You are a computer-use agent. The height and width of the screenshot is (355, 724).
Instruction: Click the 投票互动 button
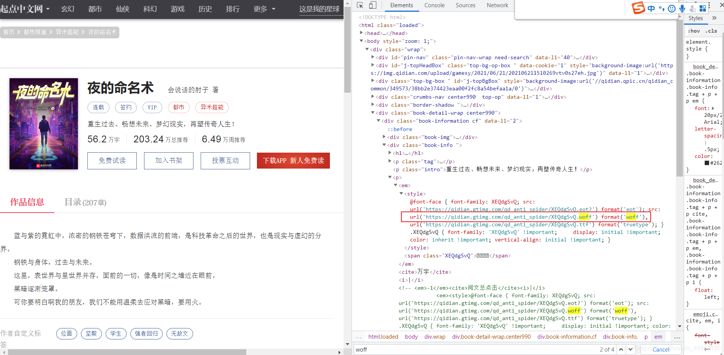point(225,161)
